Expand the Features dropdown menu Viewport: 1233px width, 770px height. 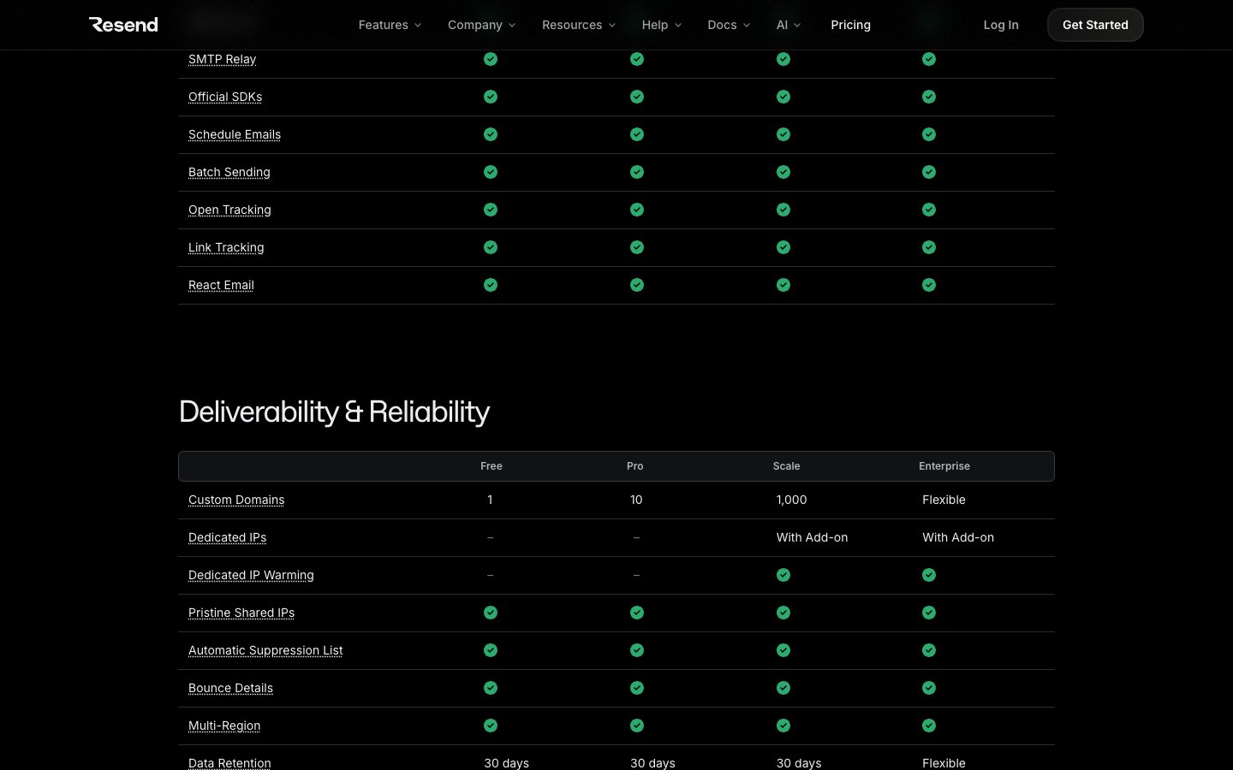click(x=390, y=25)
